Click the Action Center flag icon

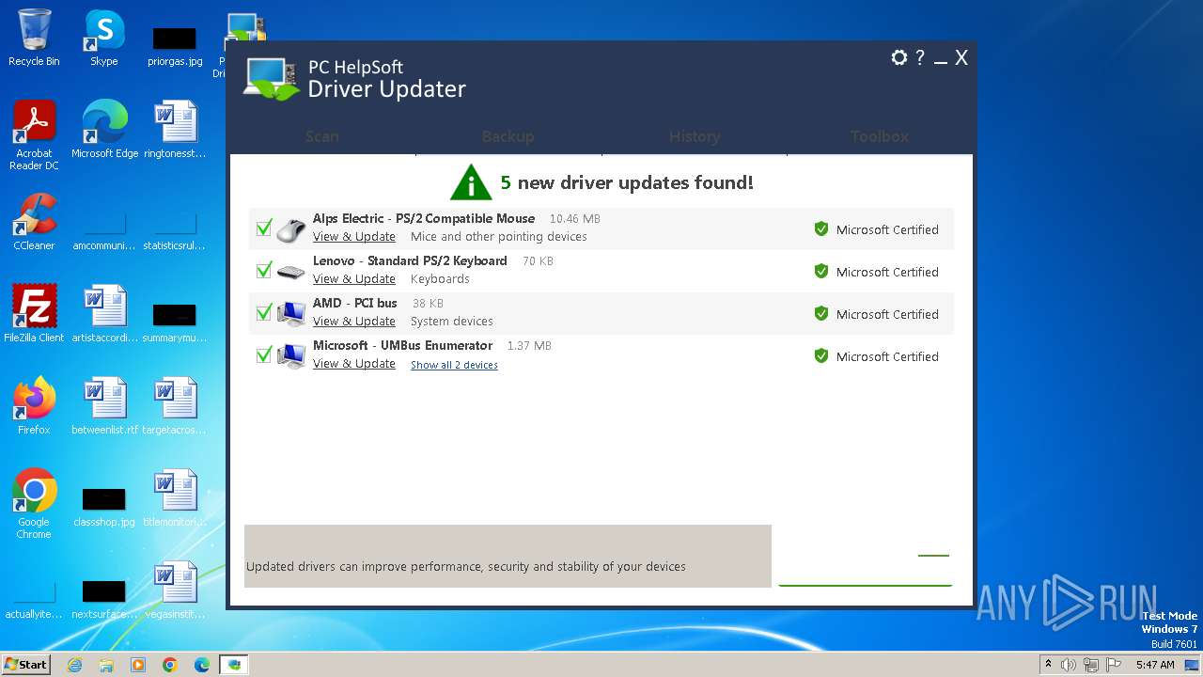(x=1114, y=665)
